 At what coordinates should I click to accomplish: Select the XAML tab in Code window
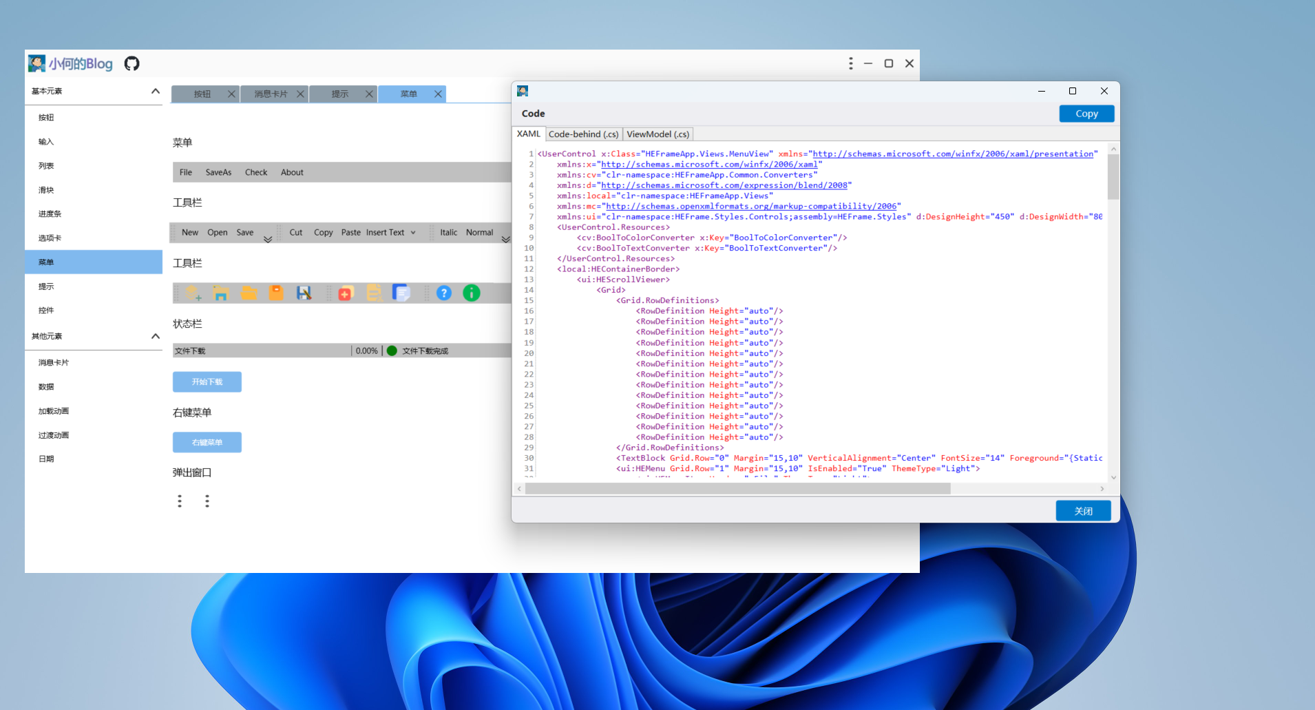click(529, 134)
